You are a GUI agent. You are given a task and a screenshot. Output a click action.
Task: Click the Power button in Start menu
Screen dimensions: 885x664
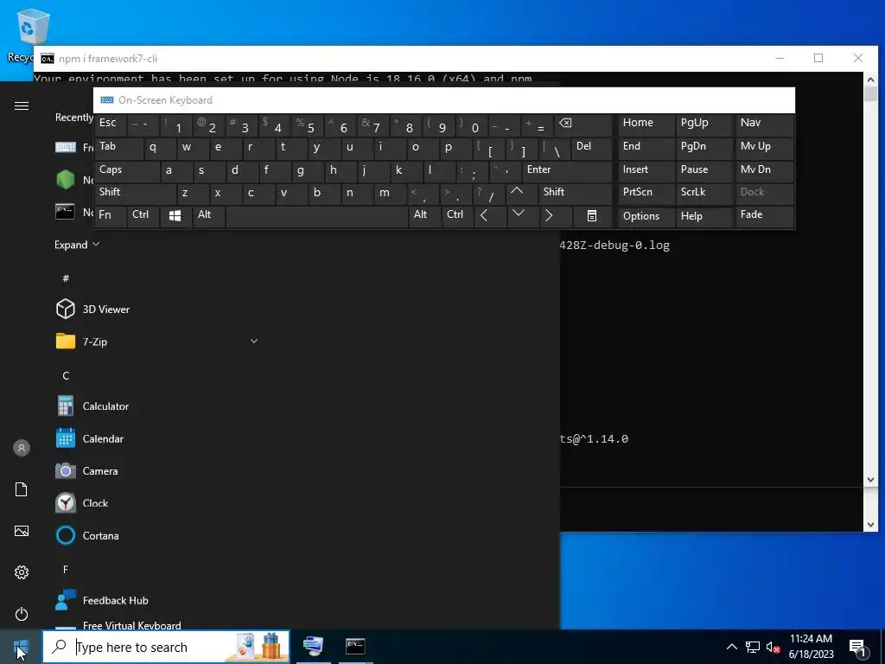click(22, 614)
